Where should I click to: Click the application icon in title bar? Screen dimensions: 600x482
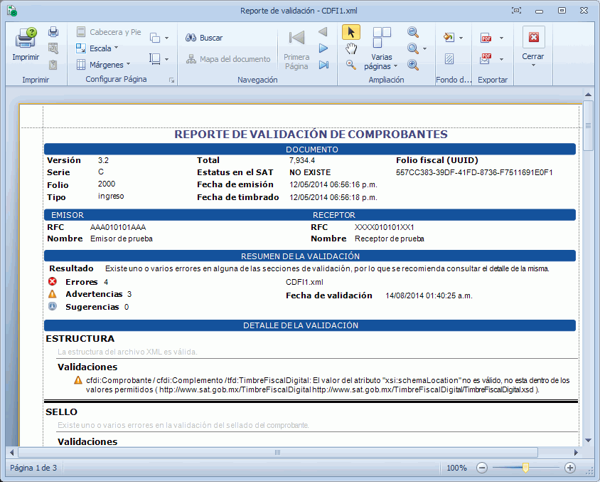click(x=12, y=11)
